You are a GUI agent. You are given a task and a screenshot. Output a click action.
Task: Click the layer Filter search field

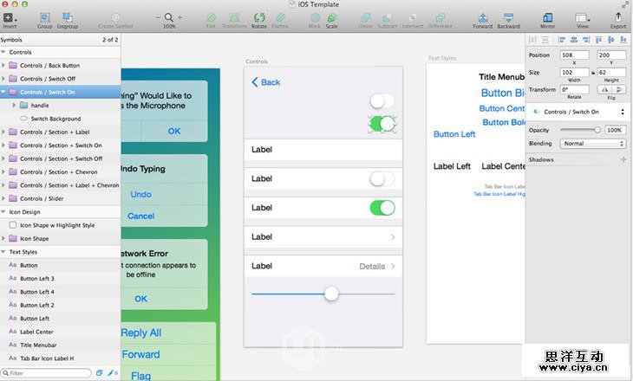(48, 373)
